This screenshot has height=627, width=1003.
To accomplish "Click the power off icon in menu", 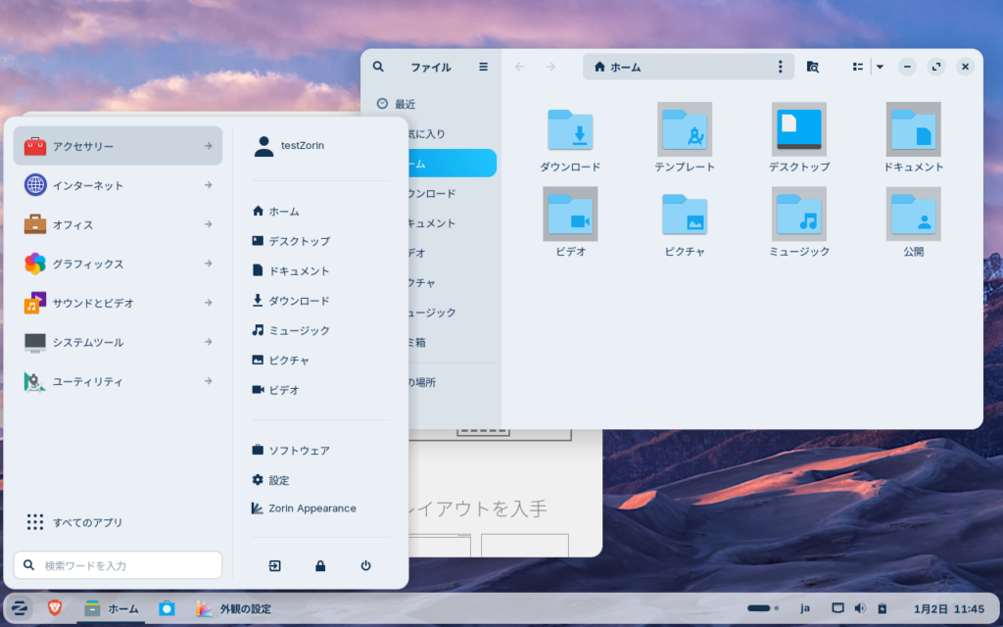I will 365,565.
